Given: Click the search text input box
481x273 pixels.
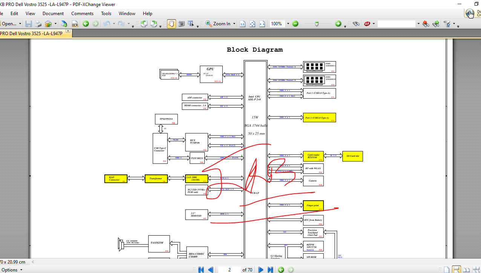Looking at the screenshot, I should pyautogui.click(x=397, y=24).
